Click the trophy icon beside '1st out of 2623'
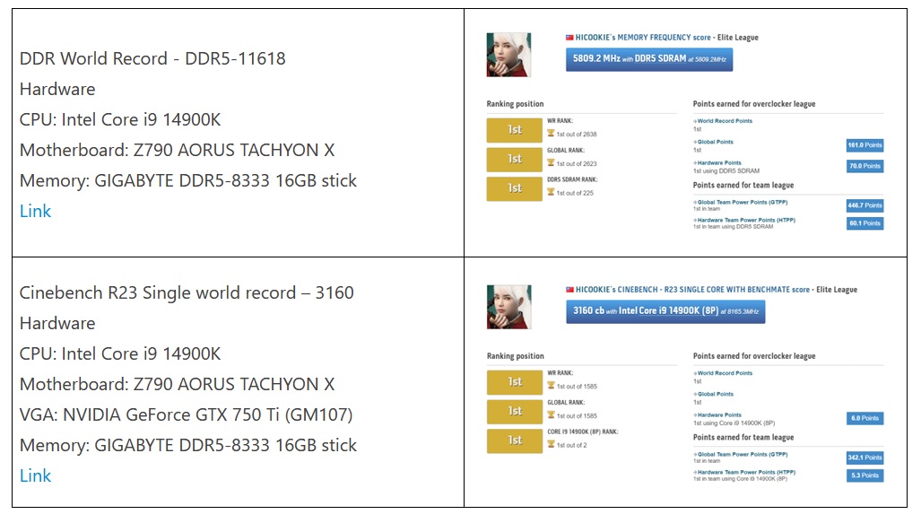 [x=551, y=162]
